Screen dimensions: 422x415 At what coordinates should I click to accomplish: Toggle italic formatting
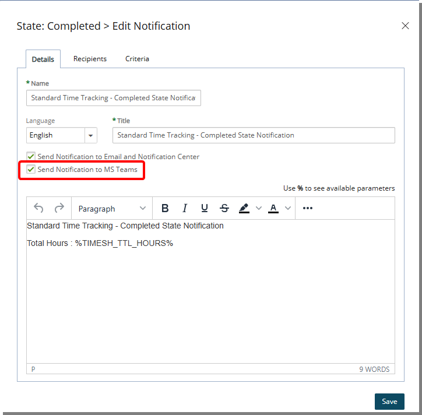point(185,208)
